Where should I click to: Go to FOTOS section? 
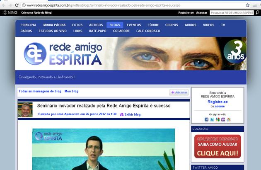click(77, 25)
